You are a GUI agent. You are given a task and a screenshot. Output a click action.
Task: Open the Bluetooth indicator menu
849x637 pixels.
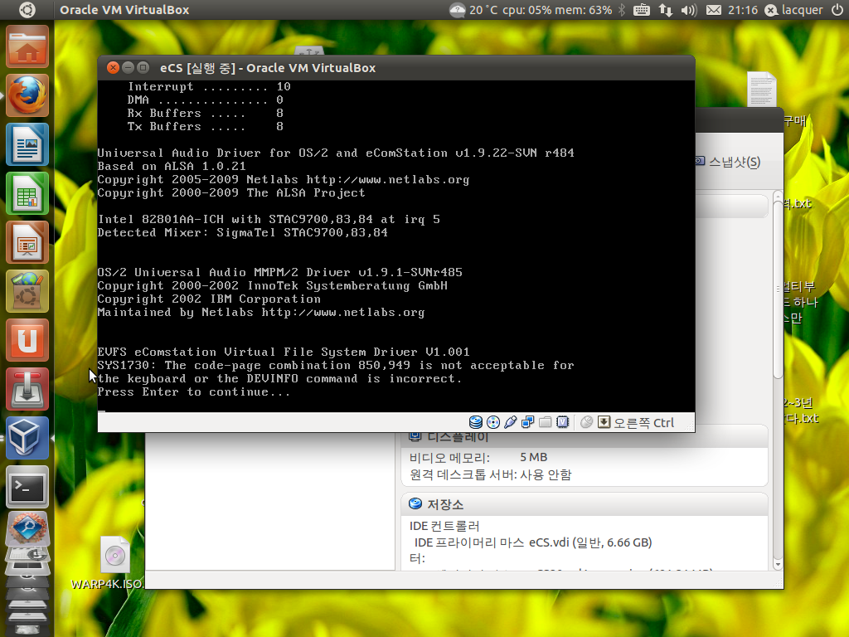622,10
